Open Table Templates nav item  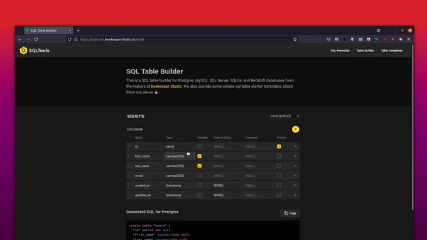392,51
